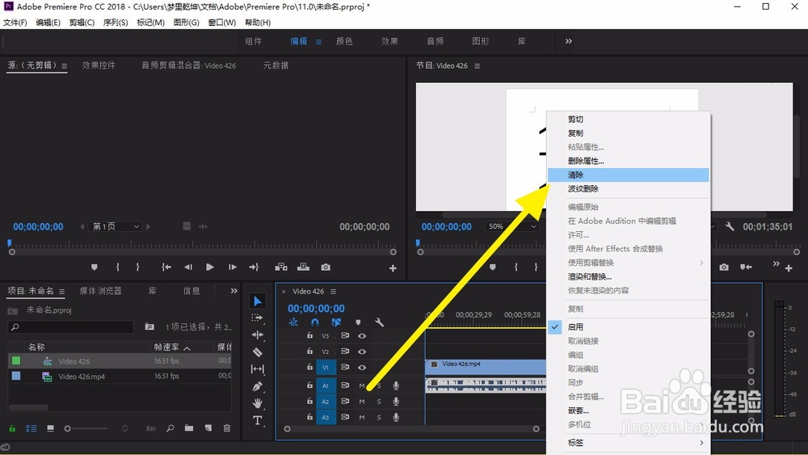Viewport: 808px width, 455px height.
Task: Click New Item icon in Project panel
Action: point(208,428)
